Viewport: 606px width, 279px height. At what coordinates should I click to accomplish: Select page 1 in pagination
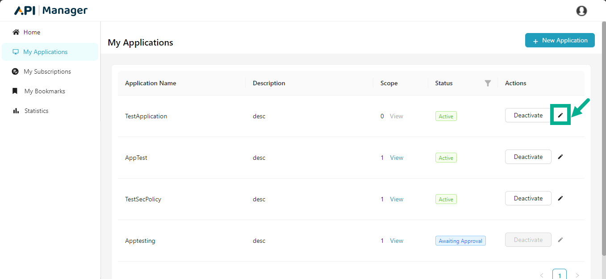(559, 275)
